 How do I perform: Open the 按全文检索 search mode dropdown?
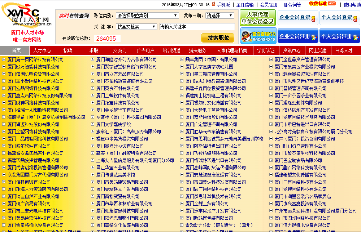pyautogui.click(x=136, y=27)
